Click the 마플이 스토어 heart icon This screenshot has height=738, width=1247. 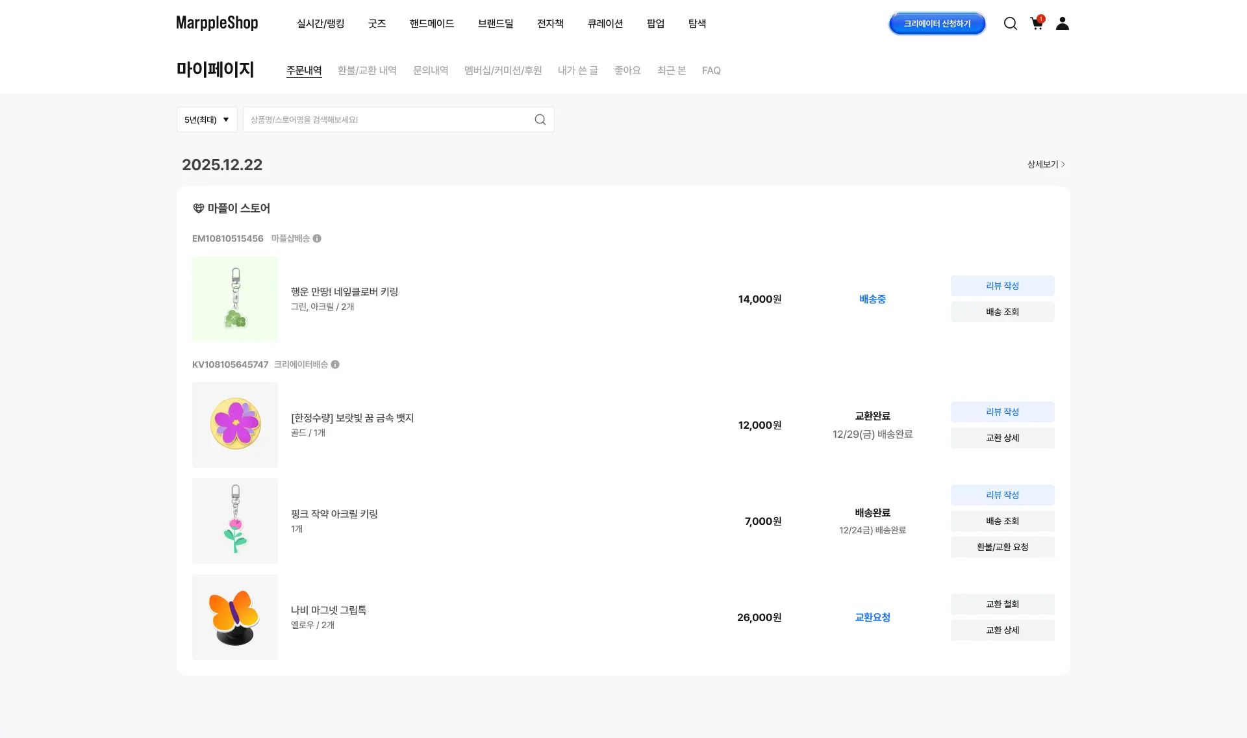(x=199, y=209)
